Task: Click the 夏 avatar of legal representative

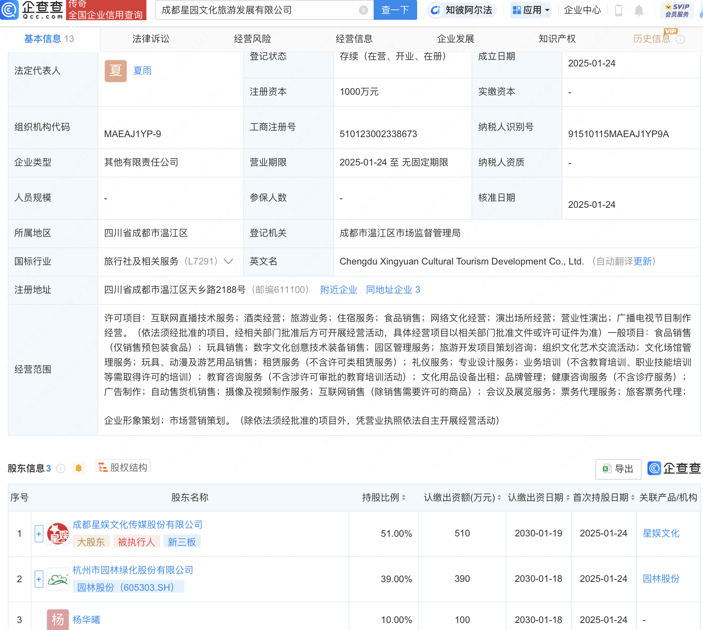Action: [x=116, y=71]
